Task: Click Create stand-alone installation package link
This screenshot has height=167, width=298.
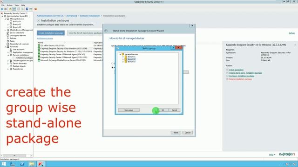Action: (x=245, y=73)
